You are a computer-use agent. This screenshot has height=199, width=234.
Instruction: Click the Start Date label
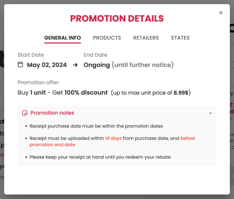31,55
